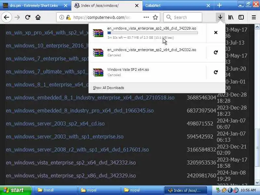Open en_windows_8_1_enterprise_x64 link

tap(47, 85)
